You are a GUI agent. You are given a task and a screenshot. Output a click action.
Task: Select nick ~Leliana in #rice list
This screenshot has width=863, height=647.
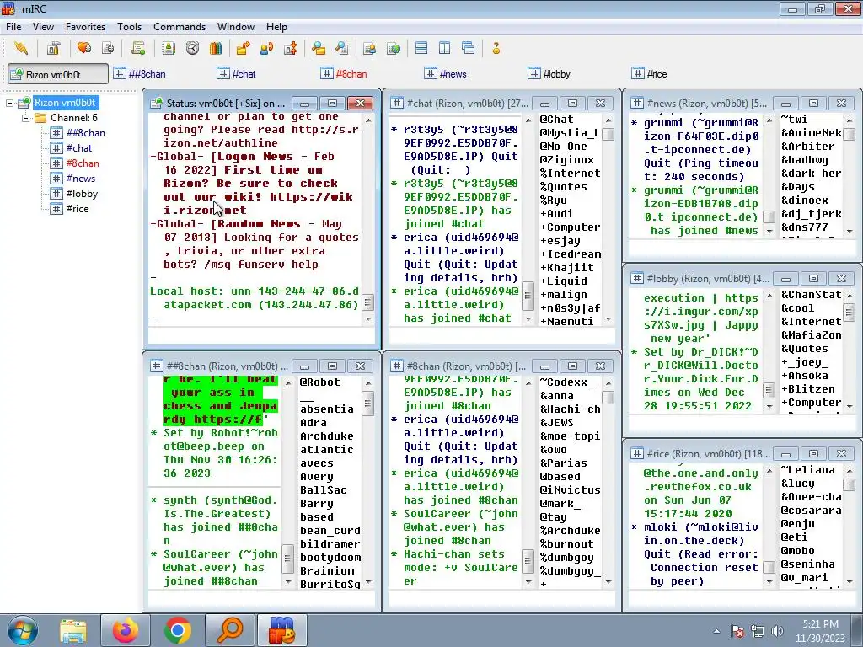[x=808, y=470]
